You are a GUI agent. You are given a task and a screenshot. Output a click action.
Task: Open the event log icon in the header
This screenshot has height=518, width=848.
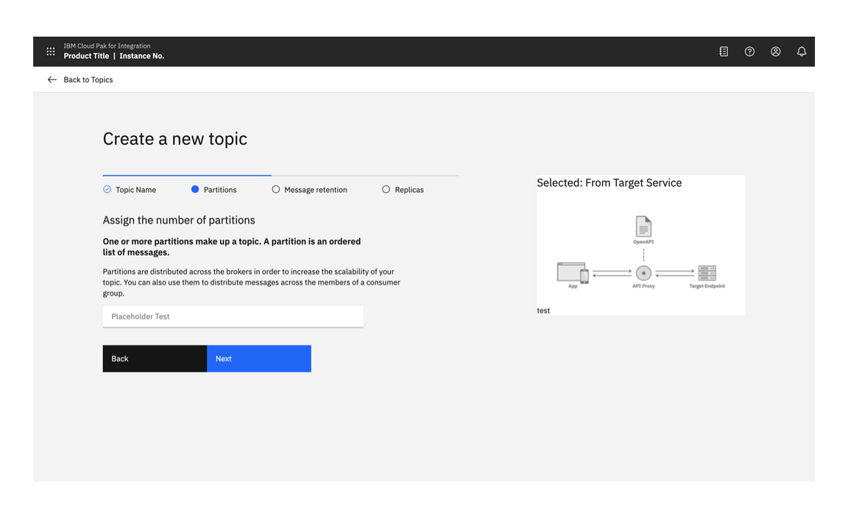[724, 52]
